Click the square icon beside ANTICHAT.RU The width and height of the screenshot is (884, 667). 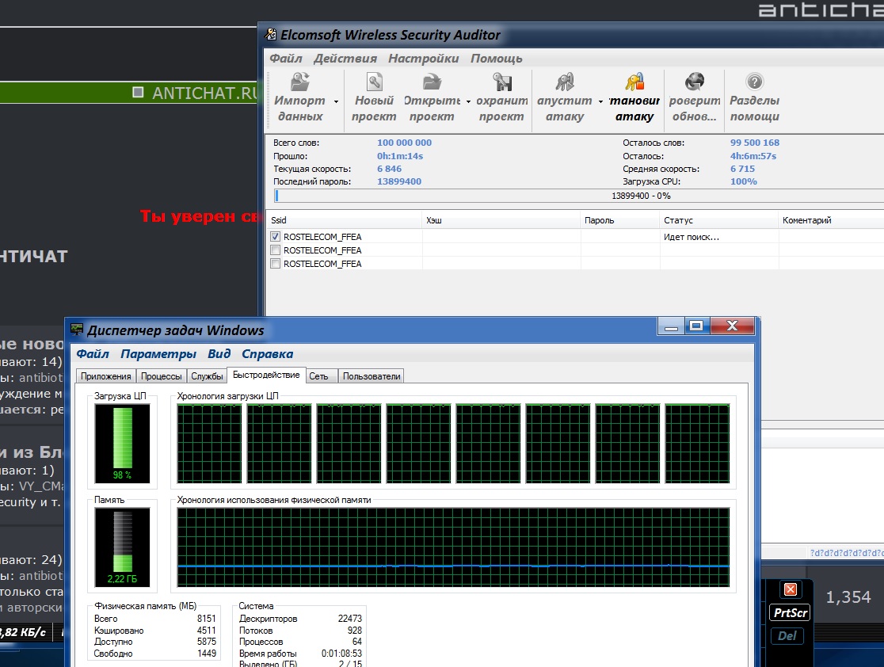138,92
